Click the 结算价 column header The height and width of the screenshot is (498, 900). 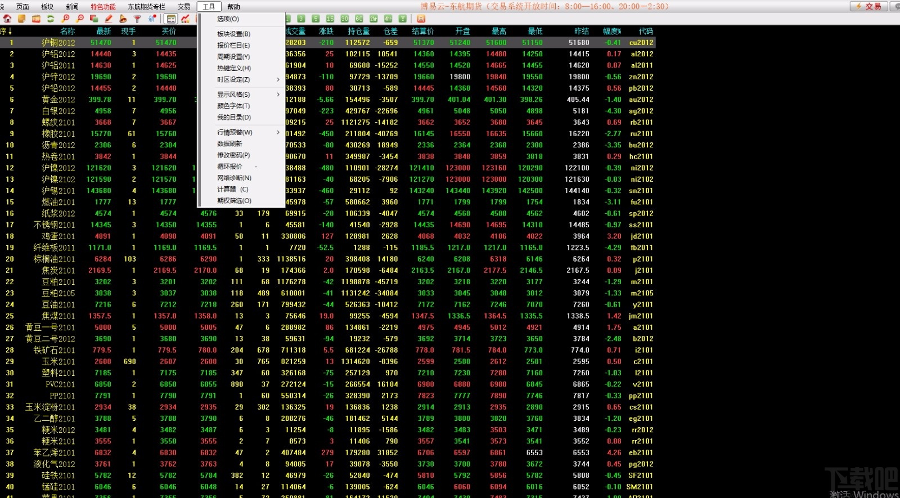(422, 32)
